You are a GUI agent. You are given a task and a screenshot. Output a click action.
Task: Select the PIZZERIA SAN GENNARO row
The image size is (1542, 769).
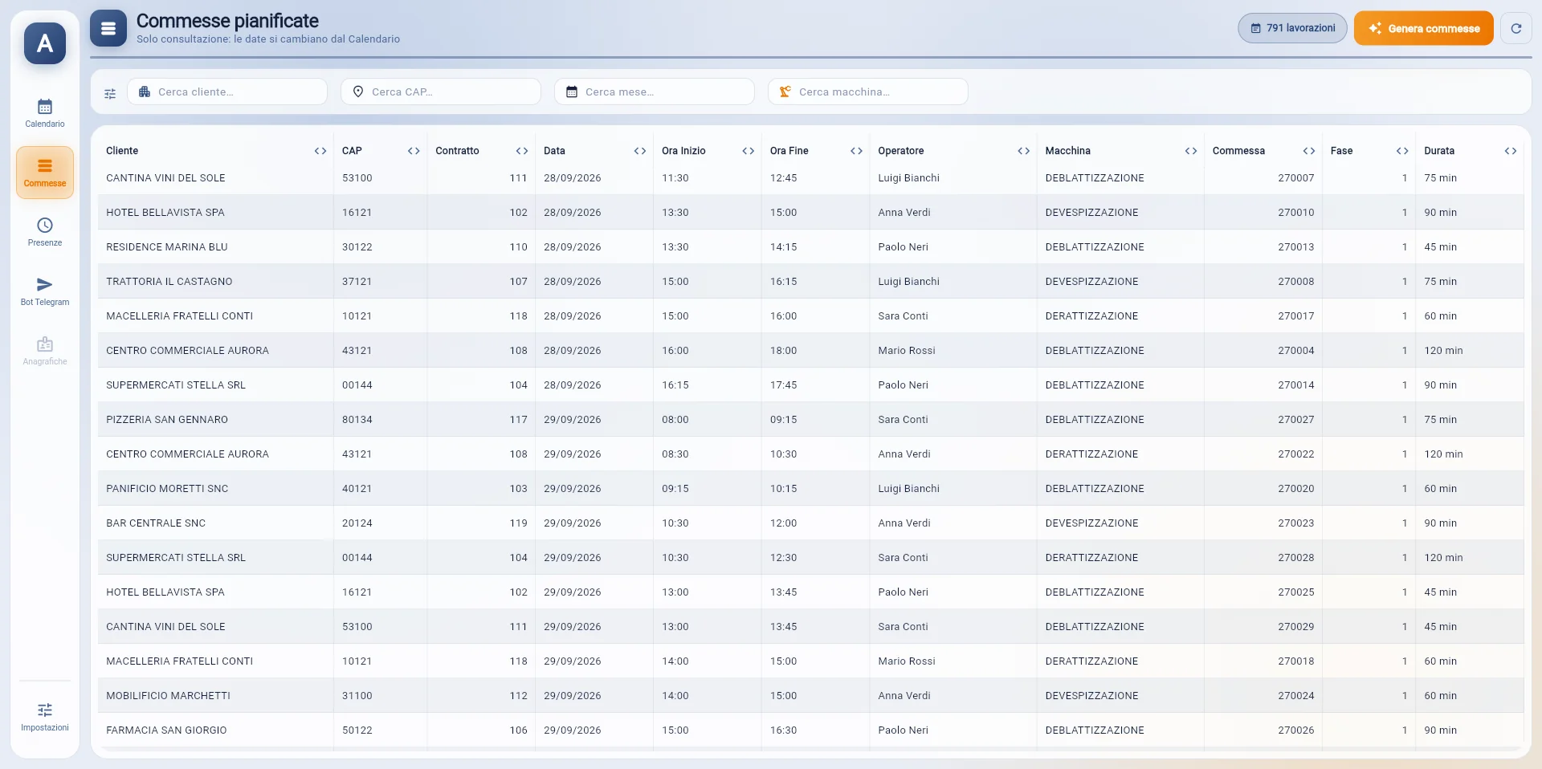click(810, 420)
